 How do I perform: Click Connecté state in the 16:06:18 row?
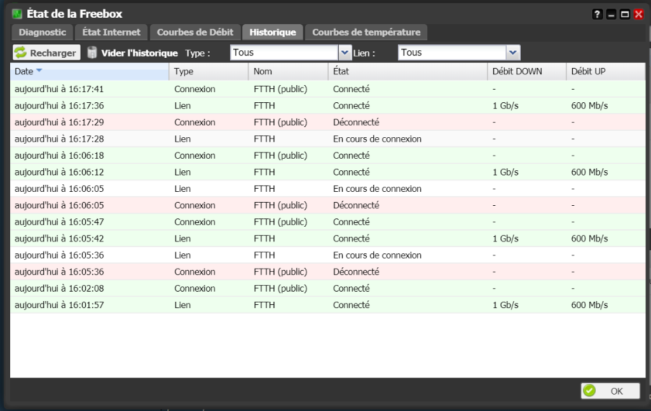pos(351,156)
